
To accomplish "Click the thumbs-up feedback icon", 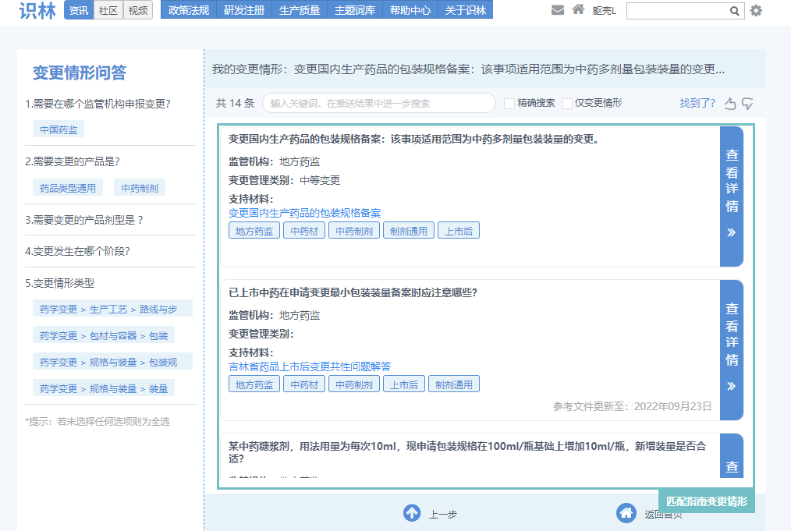I will [x=730, y=104].
